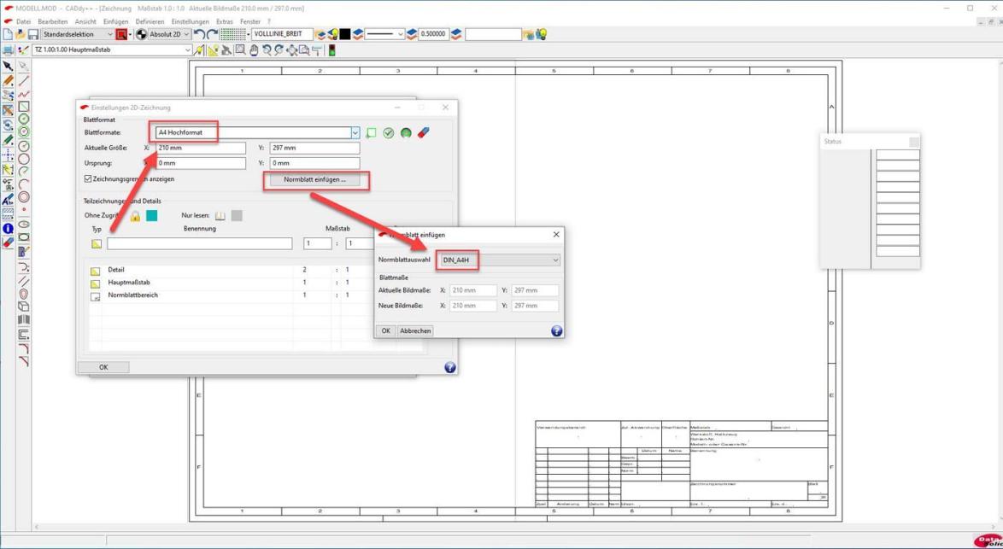Click the printer icon in second toolbar
Viewport: 1003px width, 549px height.
coord(8,50)
